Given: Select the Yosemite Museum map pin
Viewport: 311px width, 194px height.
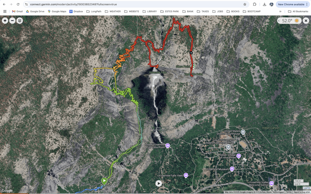Looking at the screenshot, I should coord(232,169).
